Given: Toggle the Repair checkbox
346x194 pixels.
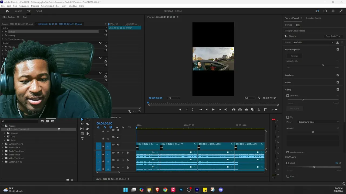Looking at the screenshot, I should [338, 82].
